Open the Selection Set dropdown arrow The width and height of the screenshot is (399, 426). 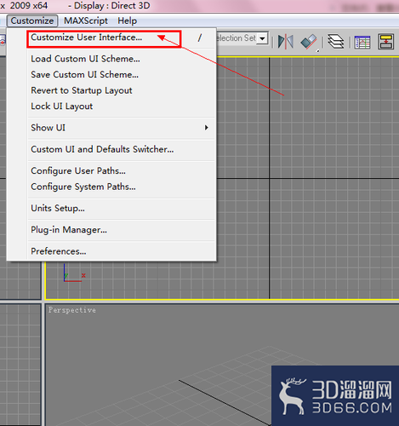coord(263,38)
